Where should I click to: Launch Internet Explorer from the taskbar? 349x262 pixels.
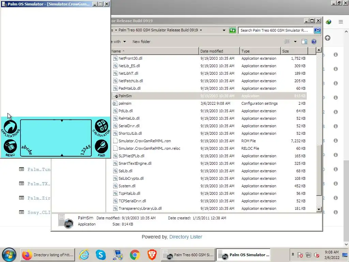[x=84, y=255]
